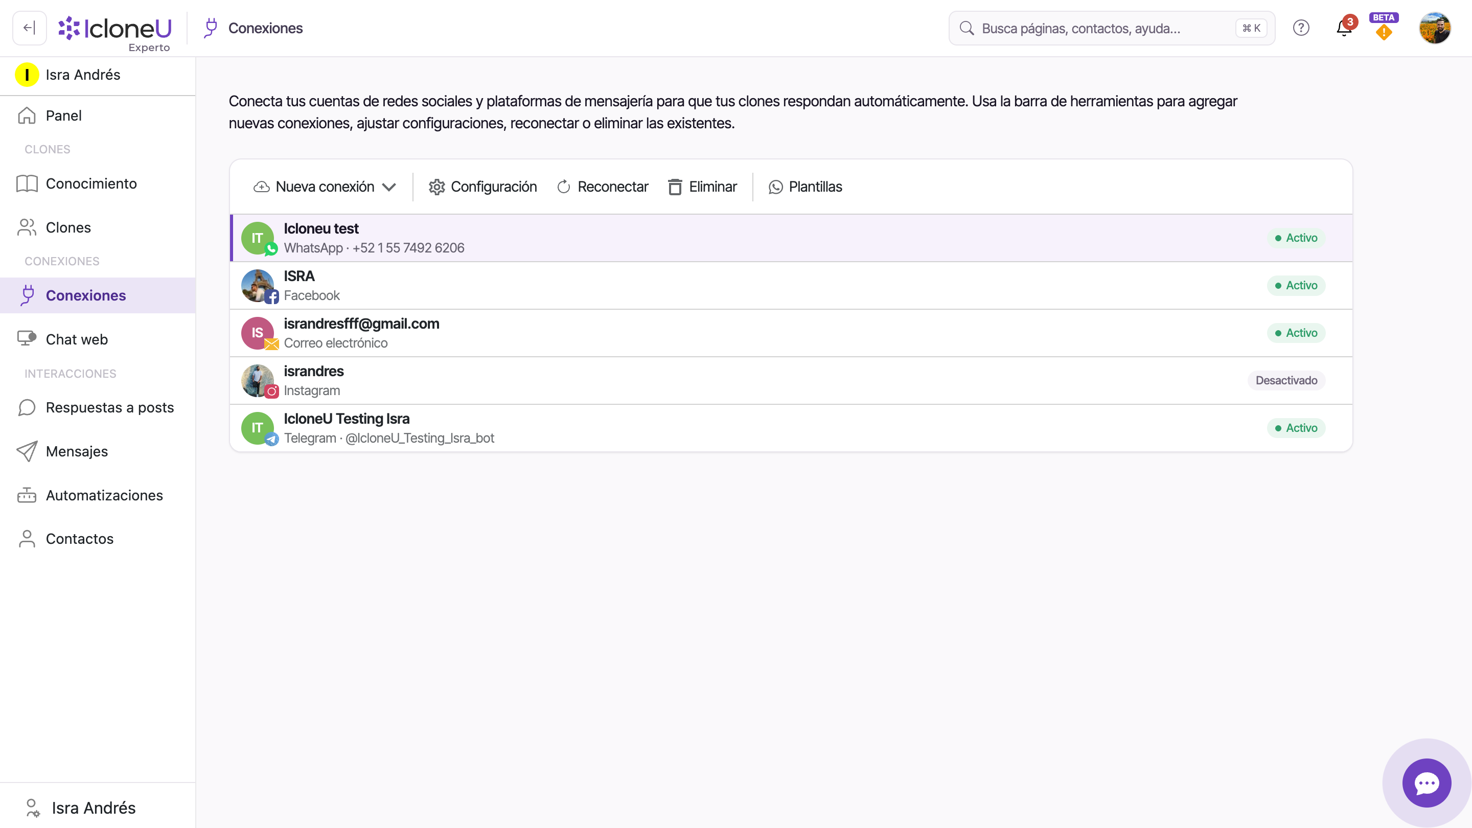Image resolution: width=1472 pixels, height=828 pixels.
Task: Click the Panel house icon
Action: (27, 116)
